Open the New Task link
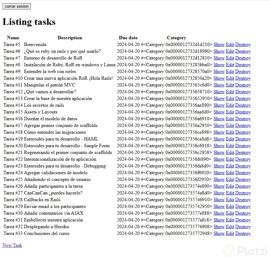This screenshot has width=270, height=261. pyautogui.click(x=12, y=245)
